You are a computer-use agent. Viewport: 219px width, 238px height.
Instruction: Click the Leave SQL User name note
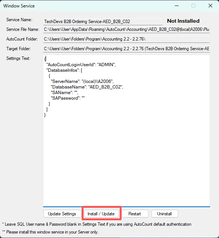97,224
